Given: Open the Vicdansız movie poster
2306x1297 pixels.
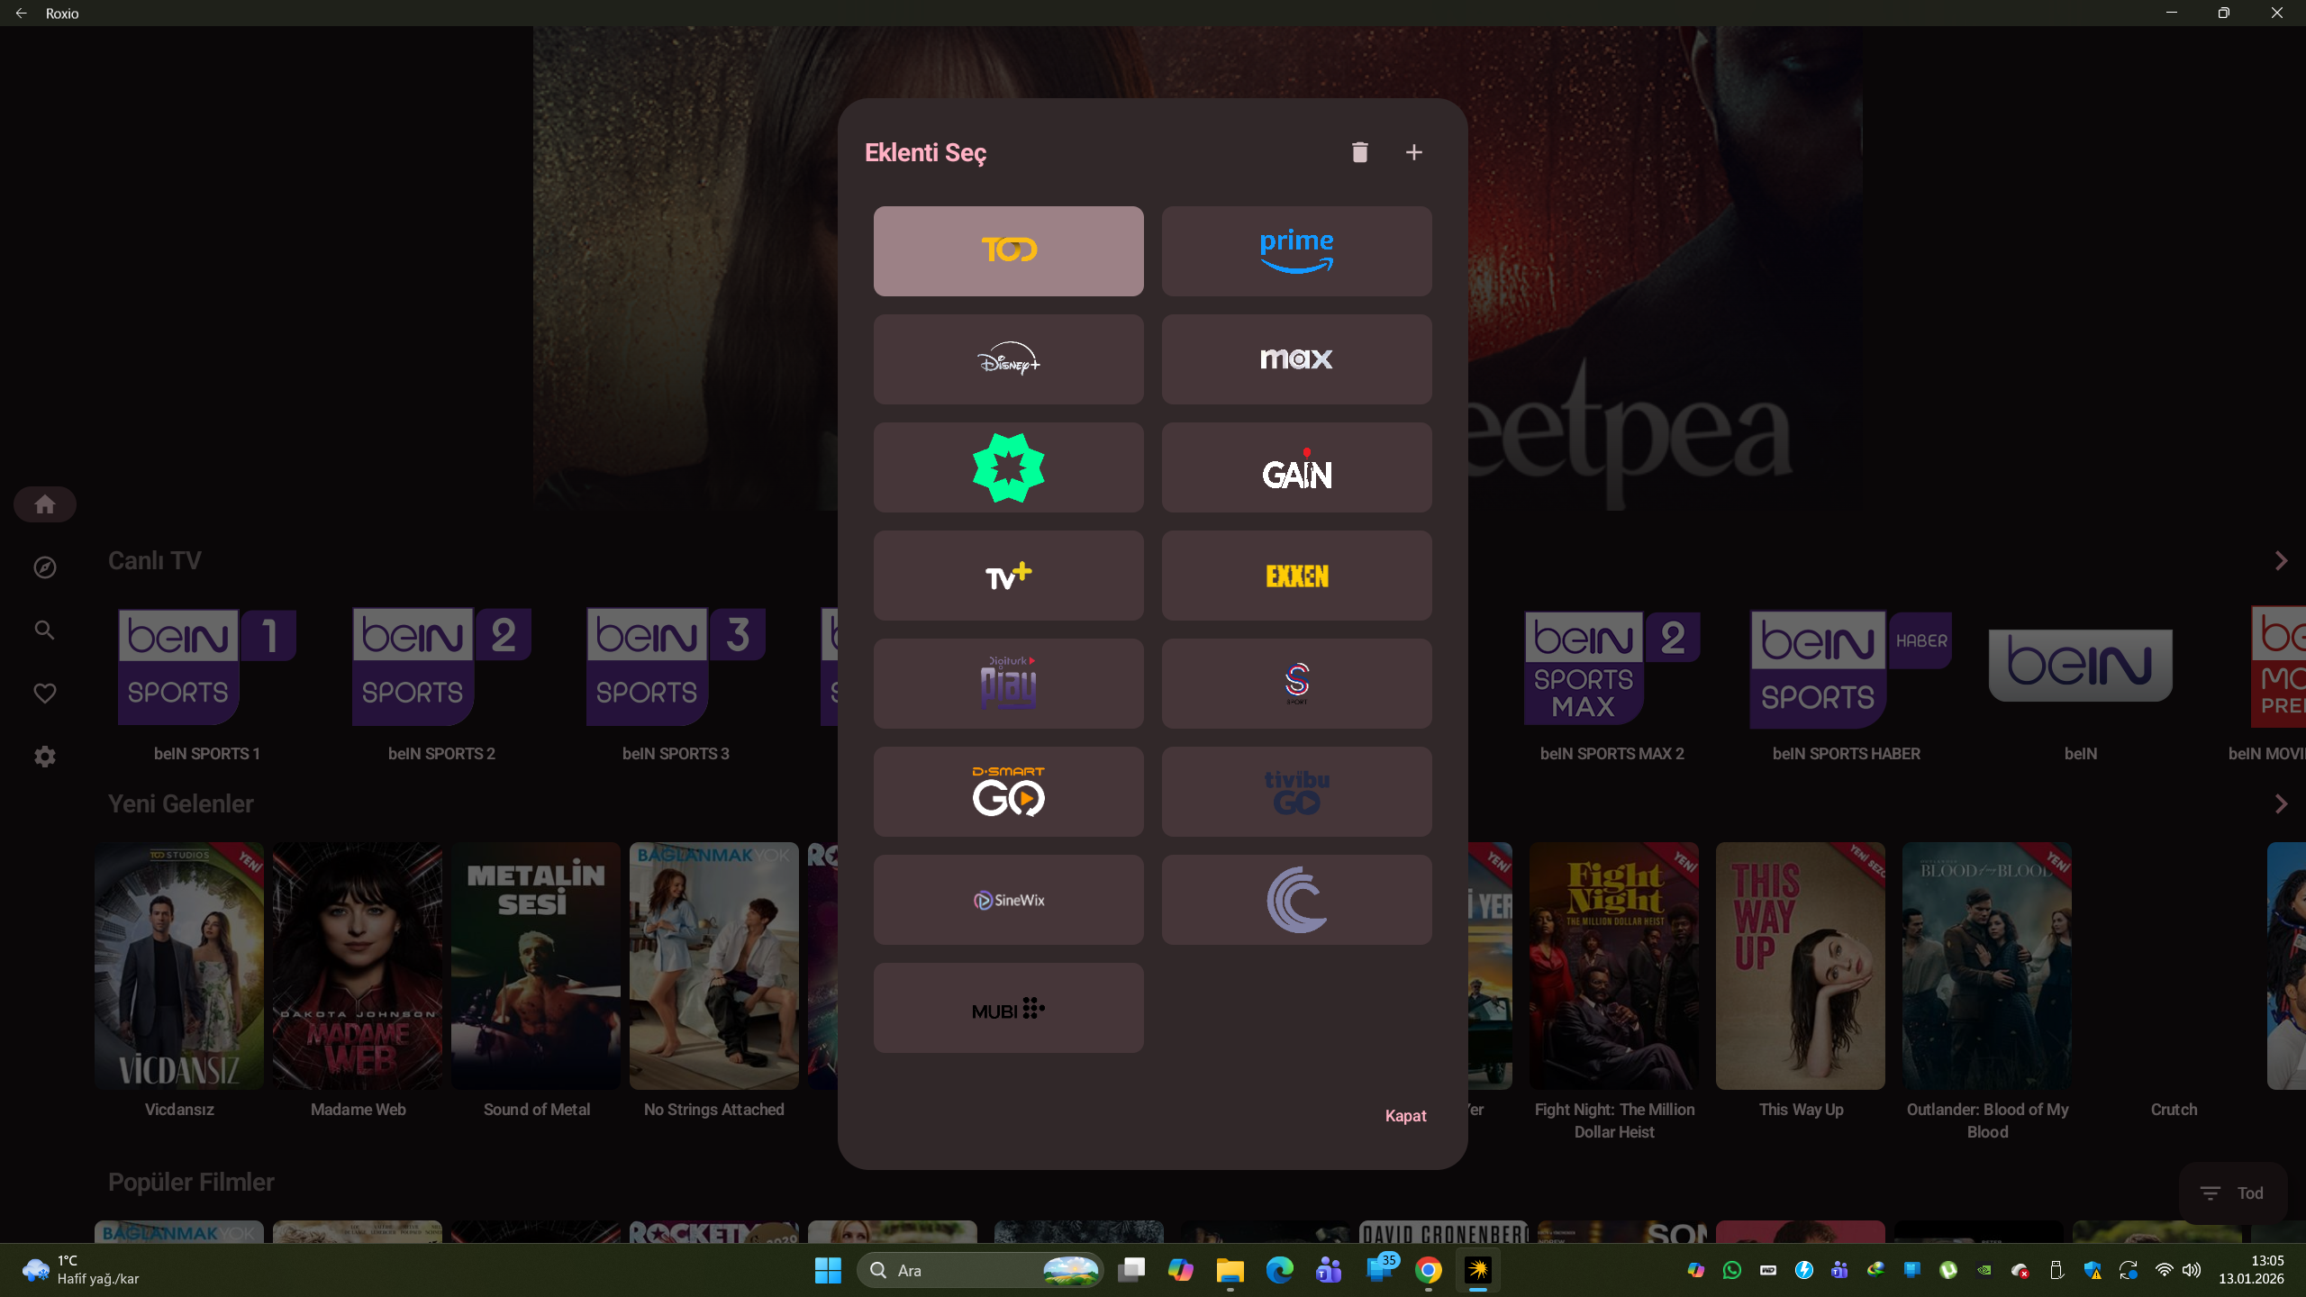Looking at the screenshot, I should (179, 966).
